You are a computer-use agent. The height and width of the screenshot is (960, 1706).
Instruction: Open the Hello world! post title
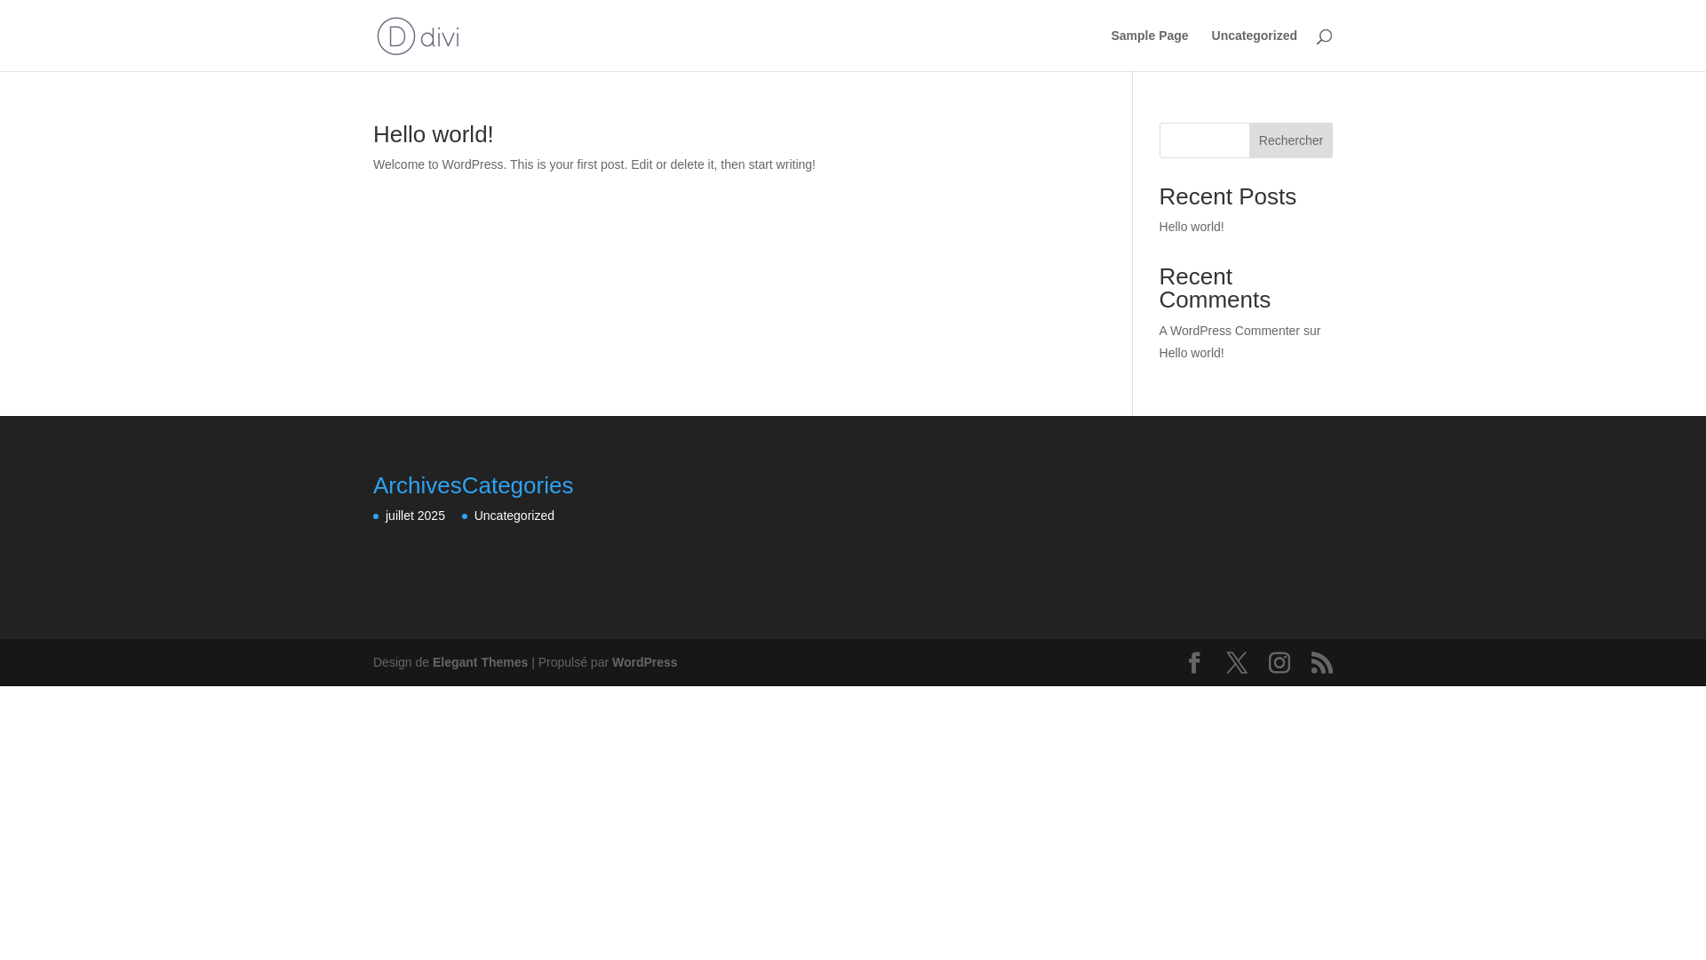tap(433, 134)
